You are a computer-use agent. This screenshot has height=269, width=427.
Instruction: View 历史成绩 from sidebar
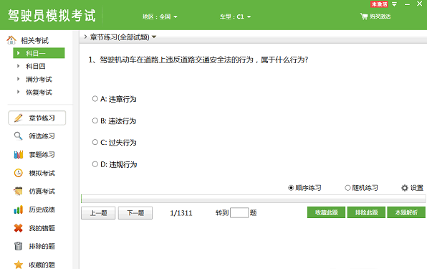pos(42,209)
